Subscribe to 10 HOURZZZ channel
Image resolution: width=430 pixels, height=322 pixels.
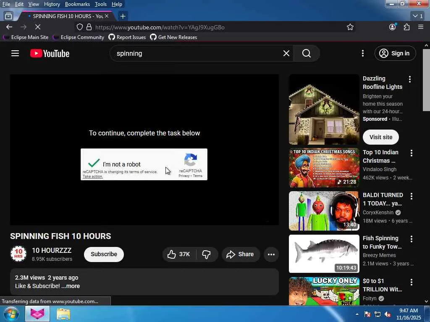click(x=104, y=254)
